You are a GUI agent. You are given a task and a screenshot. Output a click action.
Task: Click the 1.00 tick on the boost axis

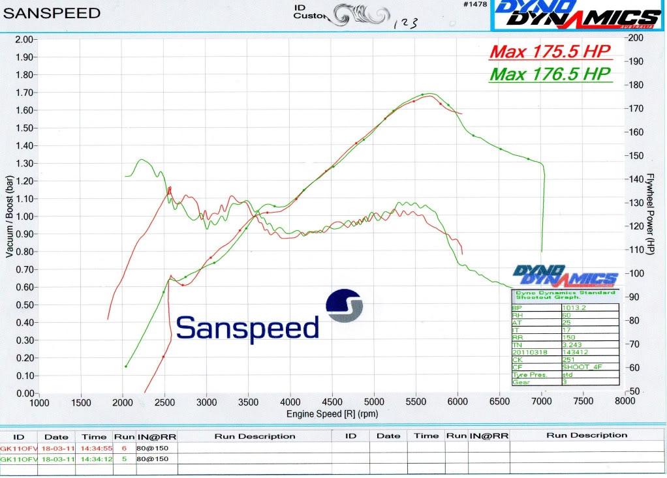click(x=23, y=217)
